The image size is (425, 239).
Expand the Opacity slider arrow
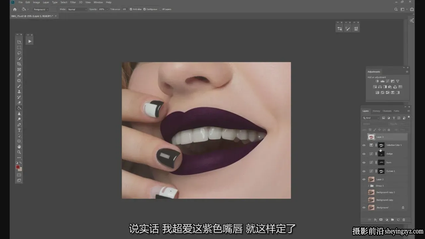click(107, 9)
